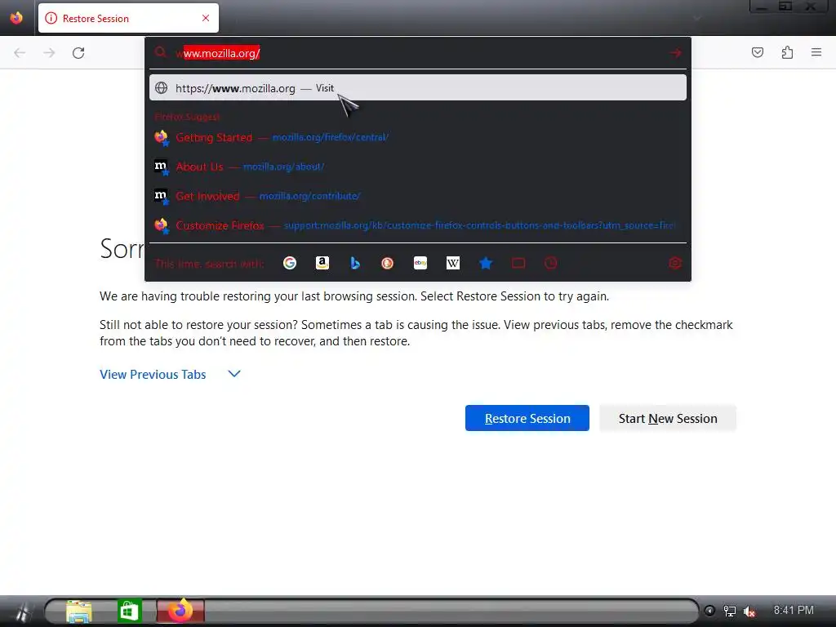Open the Firefox hamburger menu
Viewport: 836px width, 627px height.
[x=816, y=52]
